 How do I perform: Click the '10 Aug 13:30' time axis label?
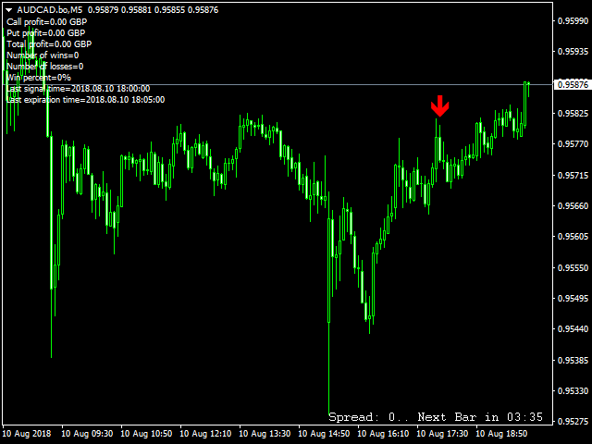265,434
